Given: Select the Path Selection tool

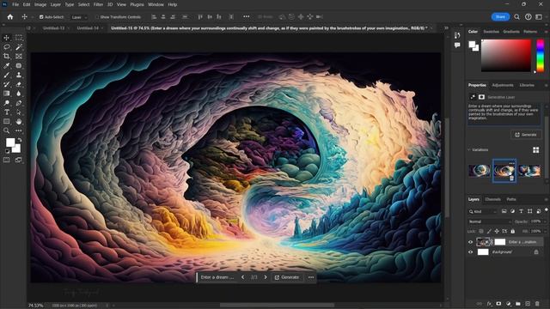Looking at the screenshot, I should tap(19, 112).
